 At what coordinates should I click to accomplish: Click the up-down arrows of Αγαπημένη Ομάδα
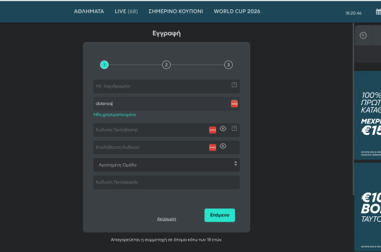[235, 163]
